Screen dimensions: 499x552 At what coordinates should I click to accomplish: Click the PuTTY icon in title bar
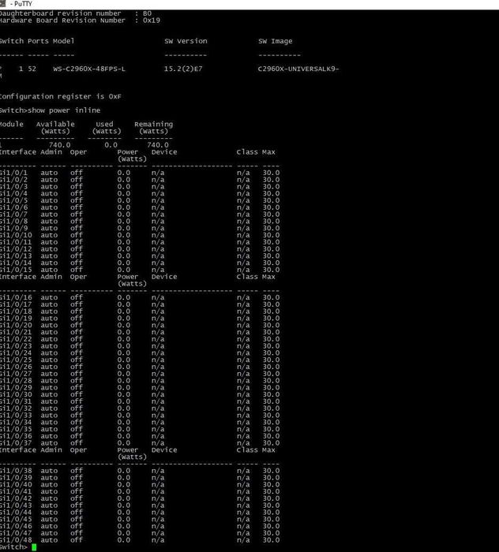tap(2, 4)
